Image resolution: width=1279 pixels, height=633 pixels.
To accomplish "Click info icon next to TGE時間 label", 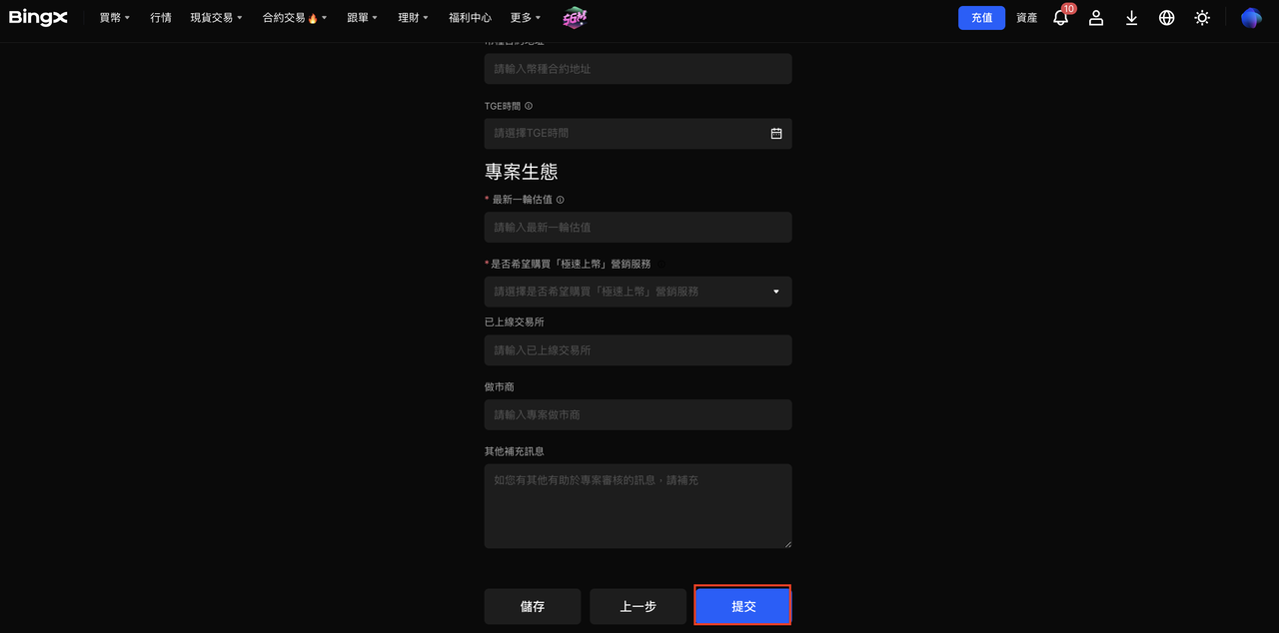I will (x=529, y=106).
